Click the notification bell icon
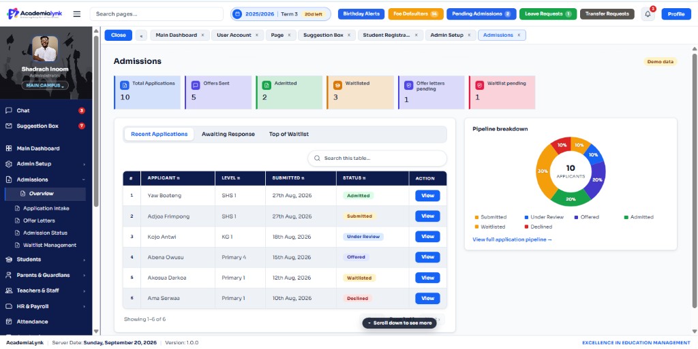 pos(648,14)
